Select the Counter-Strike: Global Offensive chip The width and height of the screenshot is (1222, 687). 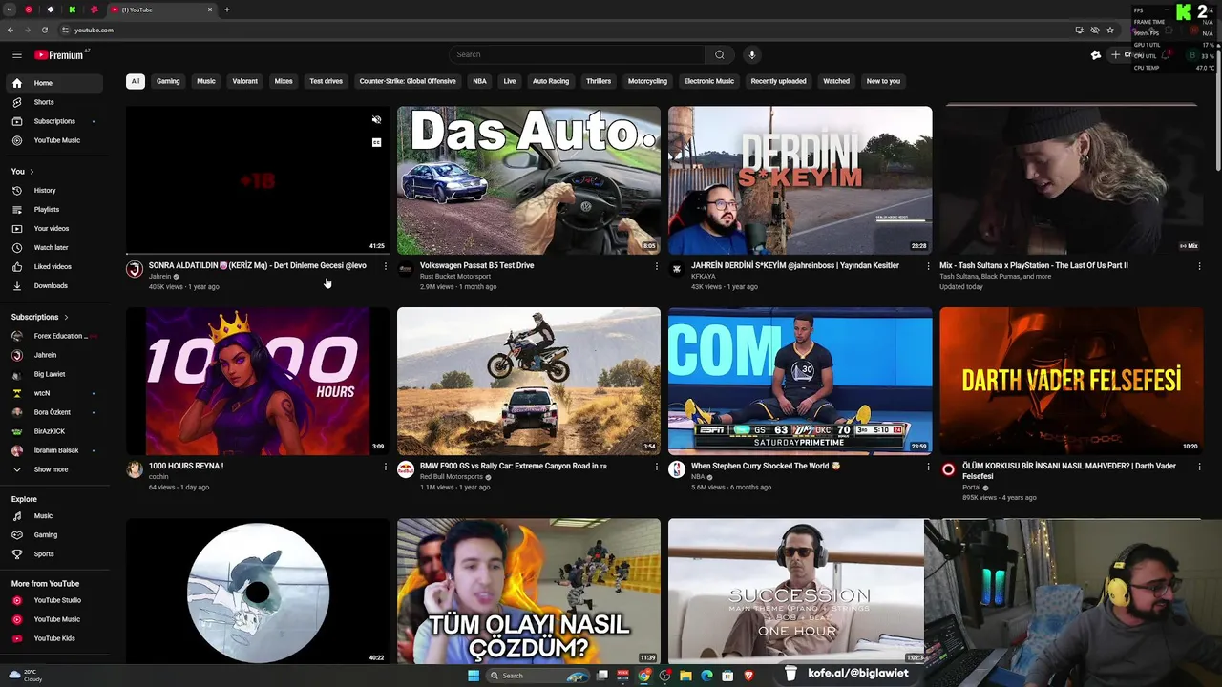click(408, 81)
